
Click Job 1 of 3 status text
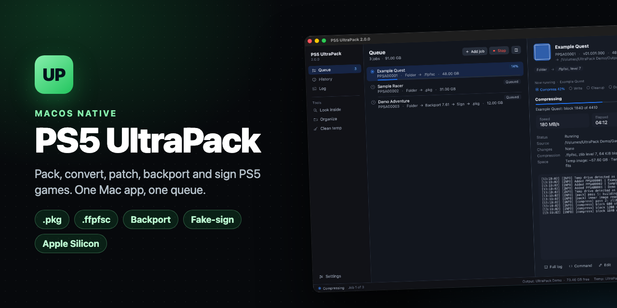coord(356,287)
